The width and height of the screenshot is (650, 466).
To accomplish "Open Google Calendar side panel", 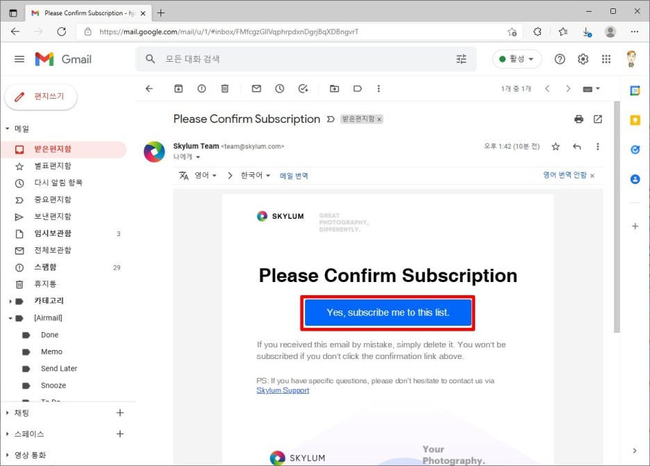I will pos(635,90).
